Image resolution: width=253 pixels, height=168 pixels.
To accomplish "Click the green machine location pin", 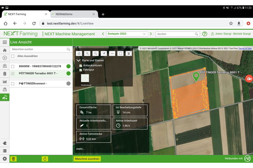I will 196,77.
